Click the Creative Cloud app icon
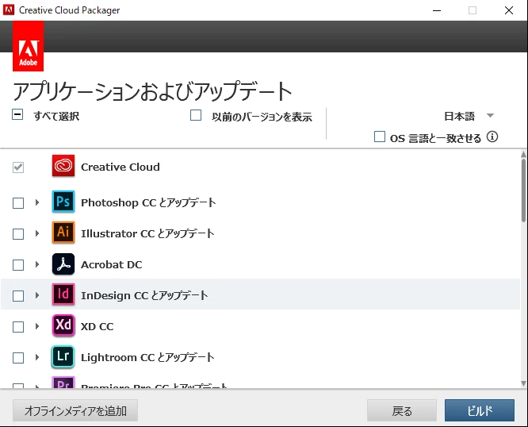Image resolution: width=528 pixels, height=427 pixels. click(63, 166)
